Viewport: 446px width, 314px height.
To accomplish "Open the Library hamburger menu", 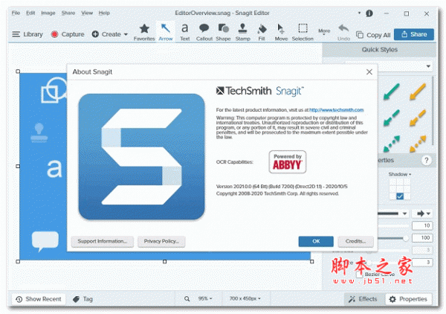I will (x=16, y=34).
